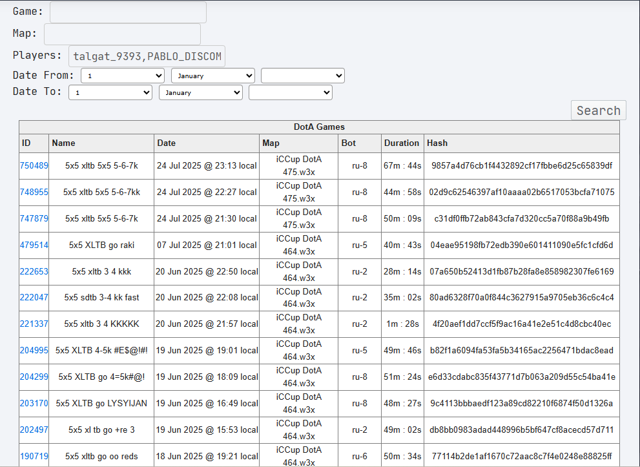Image resolution: width=640 pixels, height=467 pixels.
Task: Open Date To day dropdown
Action: (110, 92)
